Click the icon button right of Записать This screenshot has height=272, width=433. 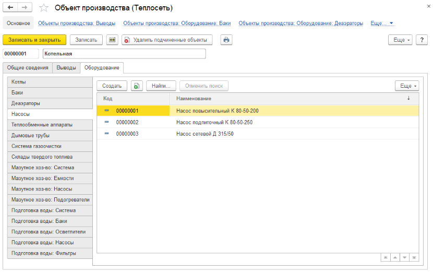click(x=112, y=40)
